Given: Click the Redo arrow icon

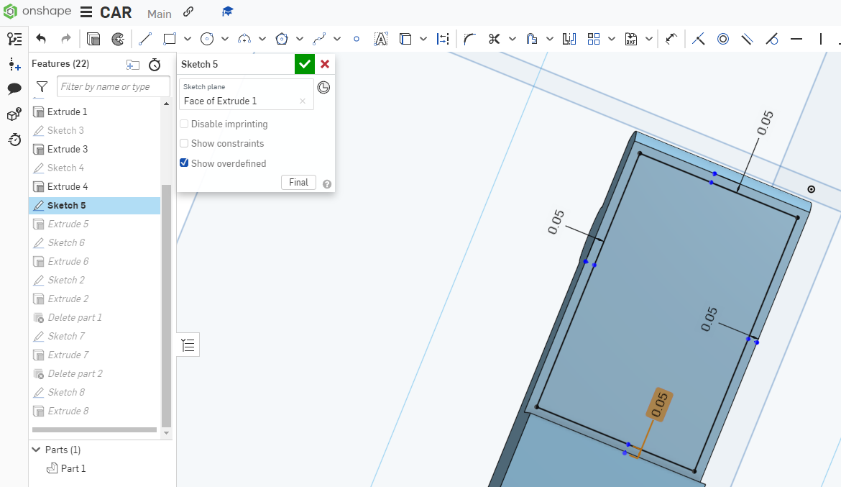Looking at the screenshot, I should (65, 39).
